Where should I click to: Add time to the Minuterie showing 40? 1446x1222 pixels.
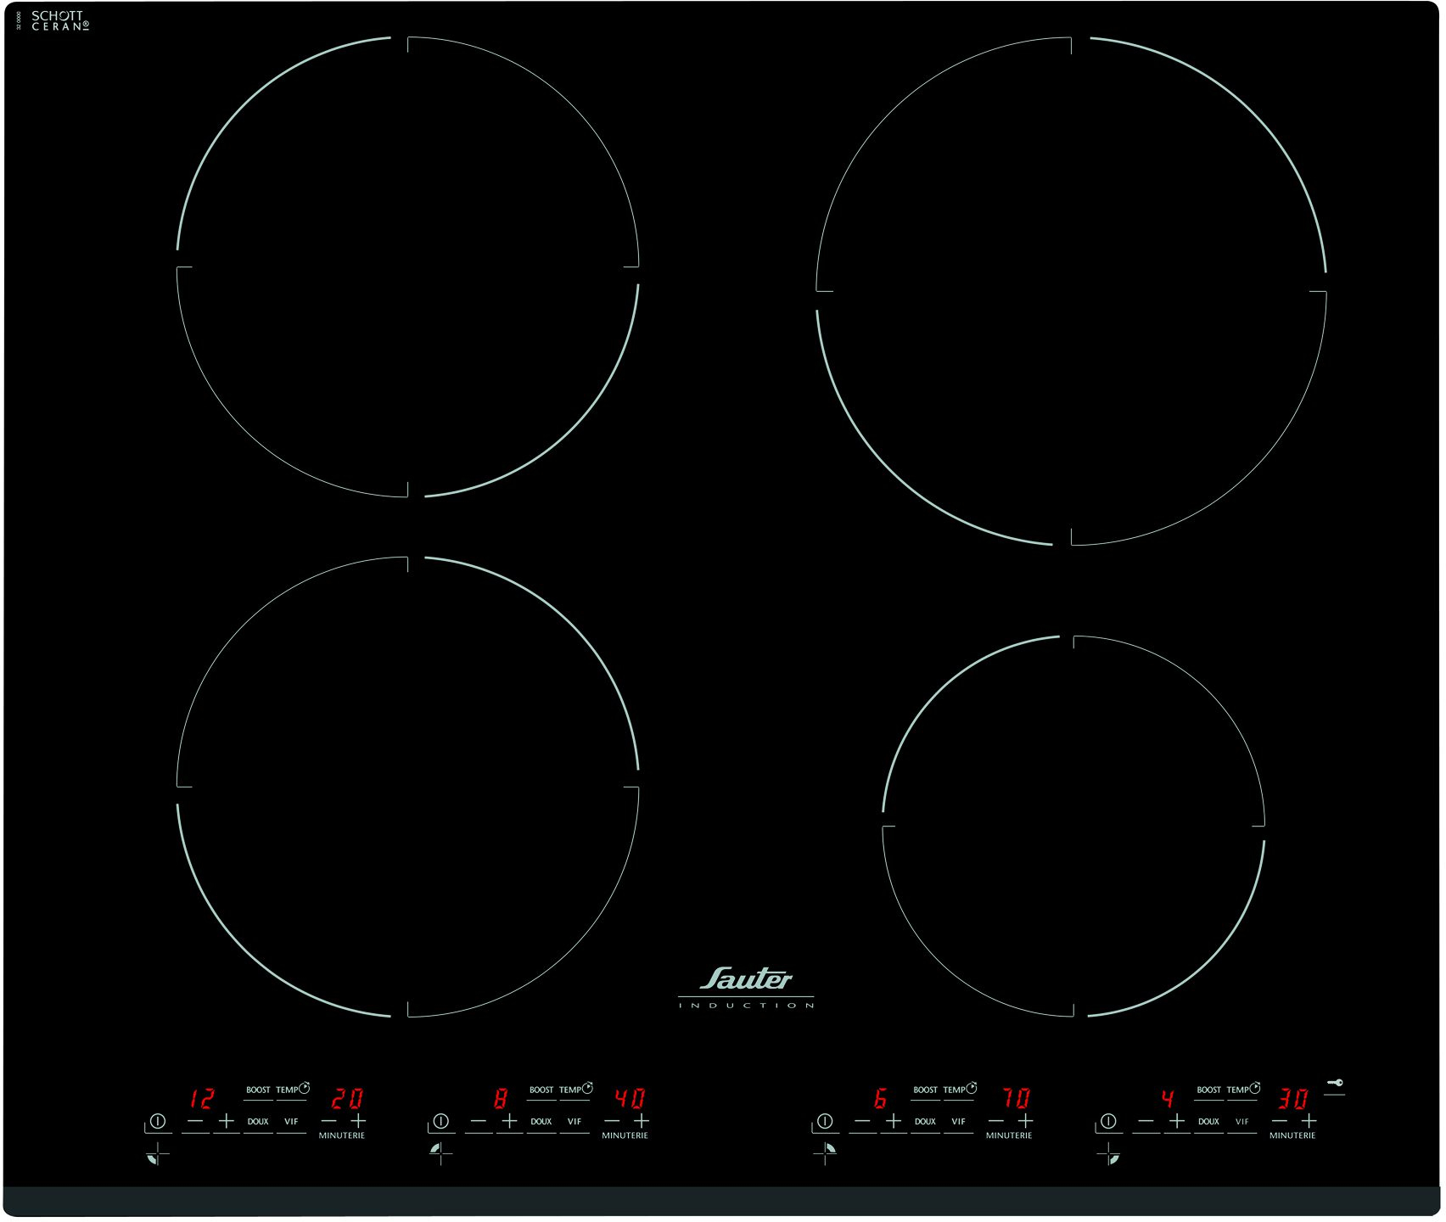(642, 1121)
